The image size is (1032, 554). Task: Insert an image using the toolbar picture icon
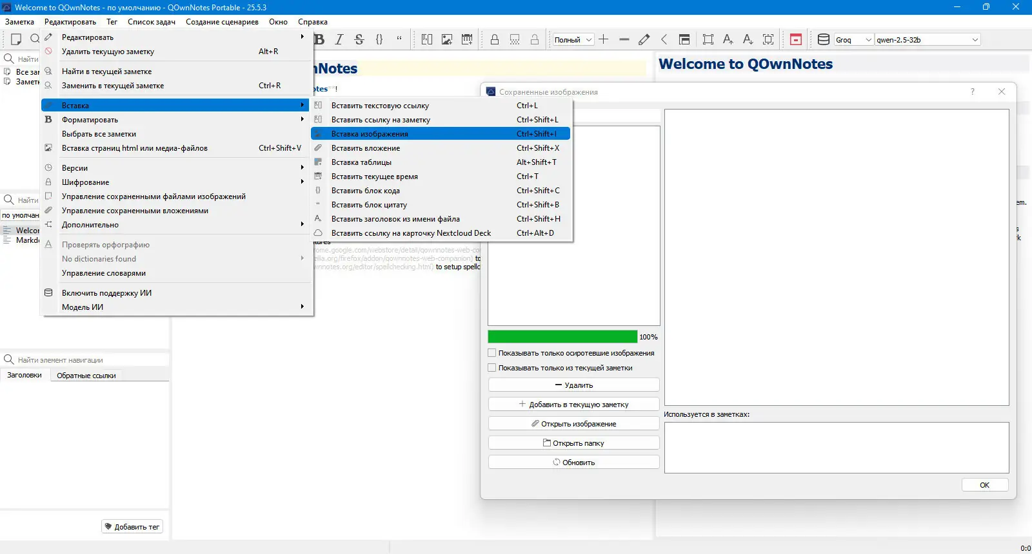click(447, 39)
